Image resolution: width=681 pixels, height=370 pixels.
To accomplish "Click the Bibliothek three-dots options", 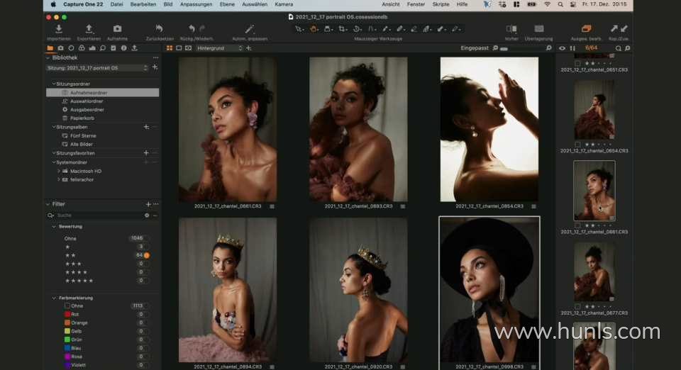I will [x=155, y=57].
